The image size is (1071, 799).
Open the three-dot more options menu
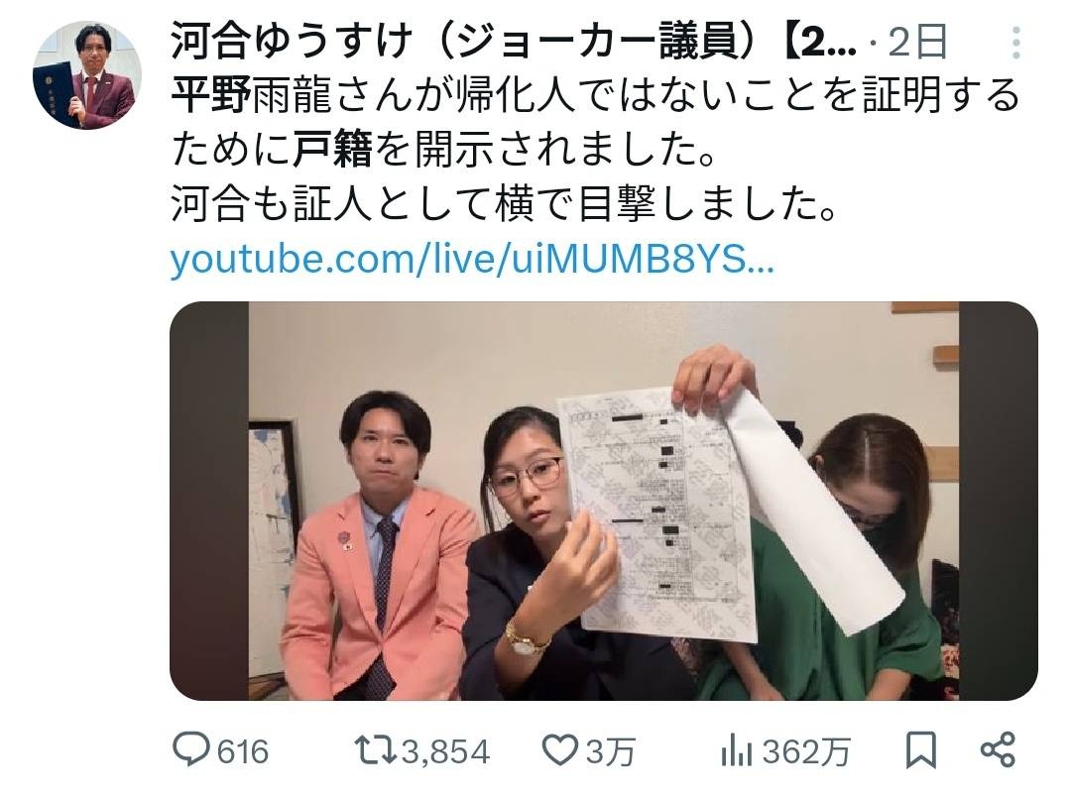coord(1016,43)
